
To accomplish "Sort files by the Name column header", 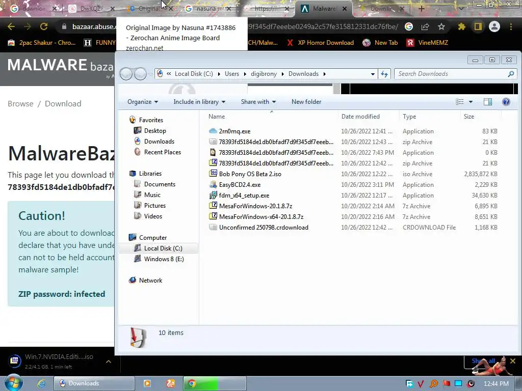I will coord(272,117).
